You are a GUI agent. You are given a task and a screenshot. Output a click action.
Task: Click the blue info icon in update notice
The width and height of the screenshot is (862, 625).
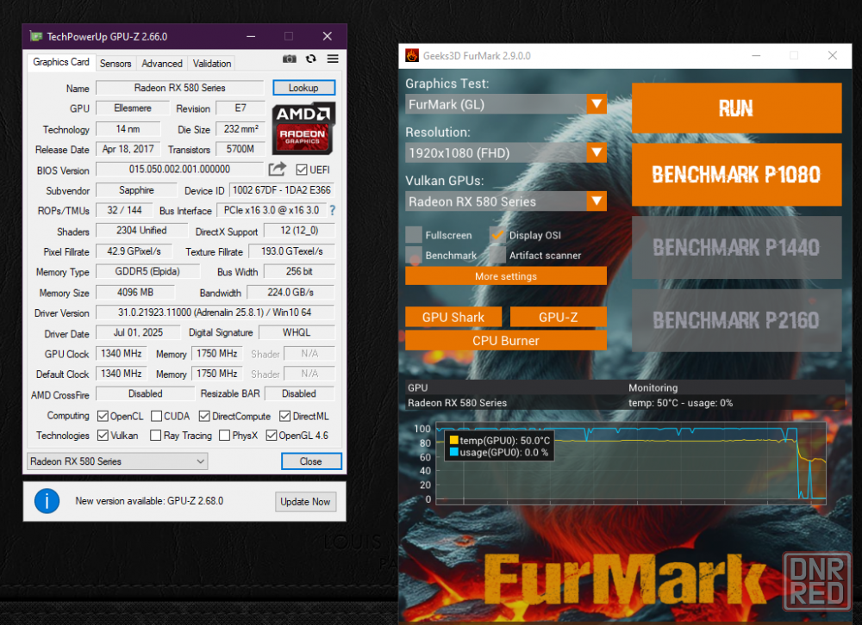click(x=46, y=501)
